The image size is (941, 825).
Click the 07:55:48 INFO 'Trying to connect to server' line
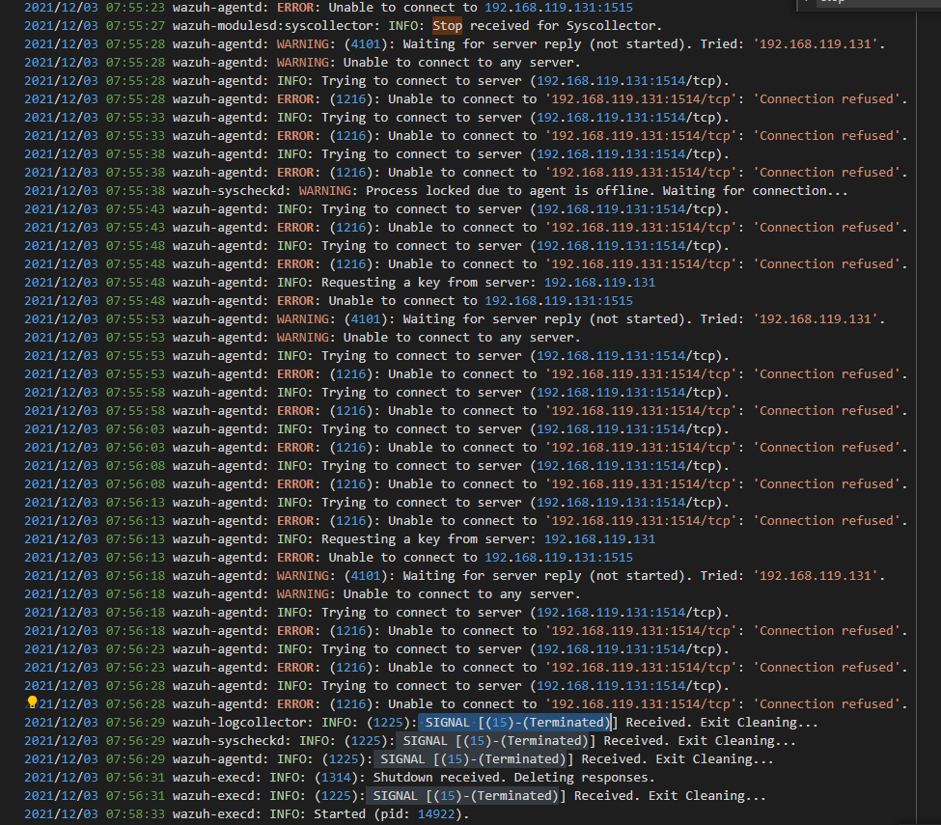tap(376, 246)
